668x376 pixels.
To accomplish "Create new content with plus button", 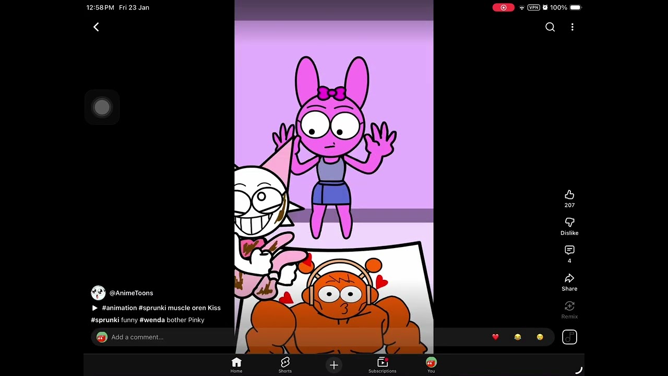I will click(x=334, y=365).
